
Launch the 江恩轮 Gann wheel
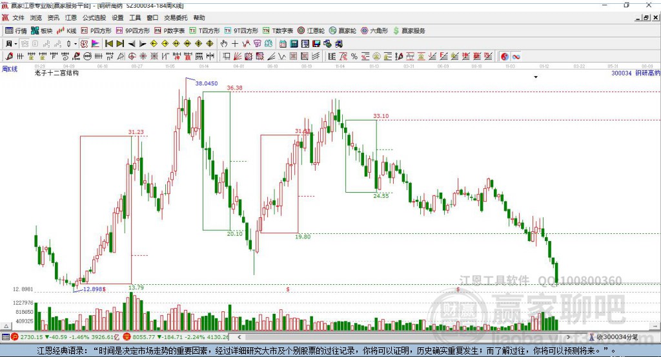click(x=311, y=31)
